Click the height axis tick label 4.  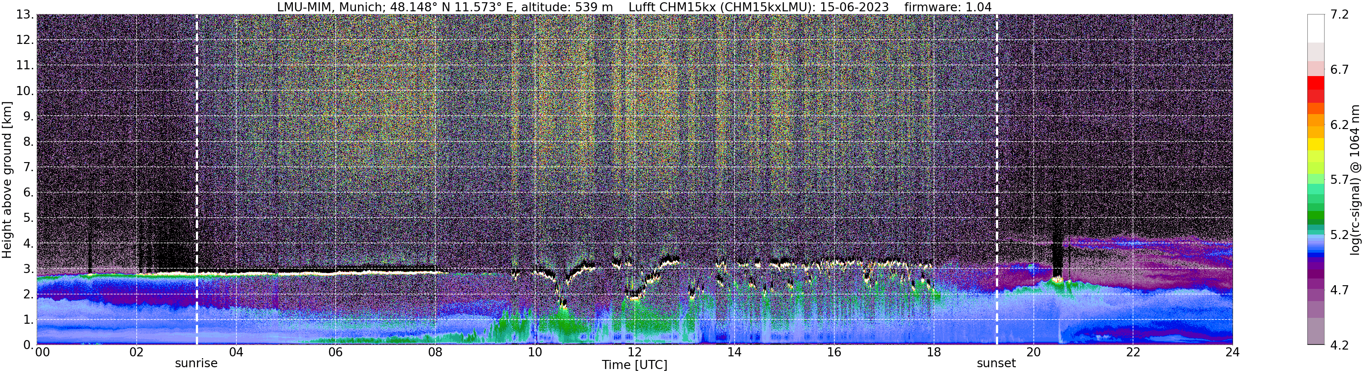tap(29, 243)
